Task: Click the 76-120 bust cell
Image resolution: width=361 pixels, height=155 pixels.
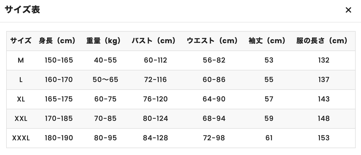Action: click(156, 99)
